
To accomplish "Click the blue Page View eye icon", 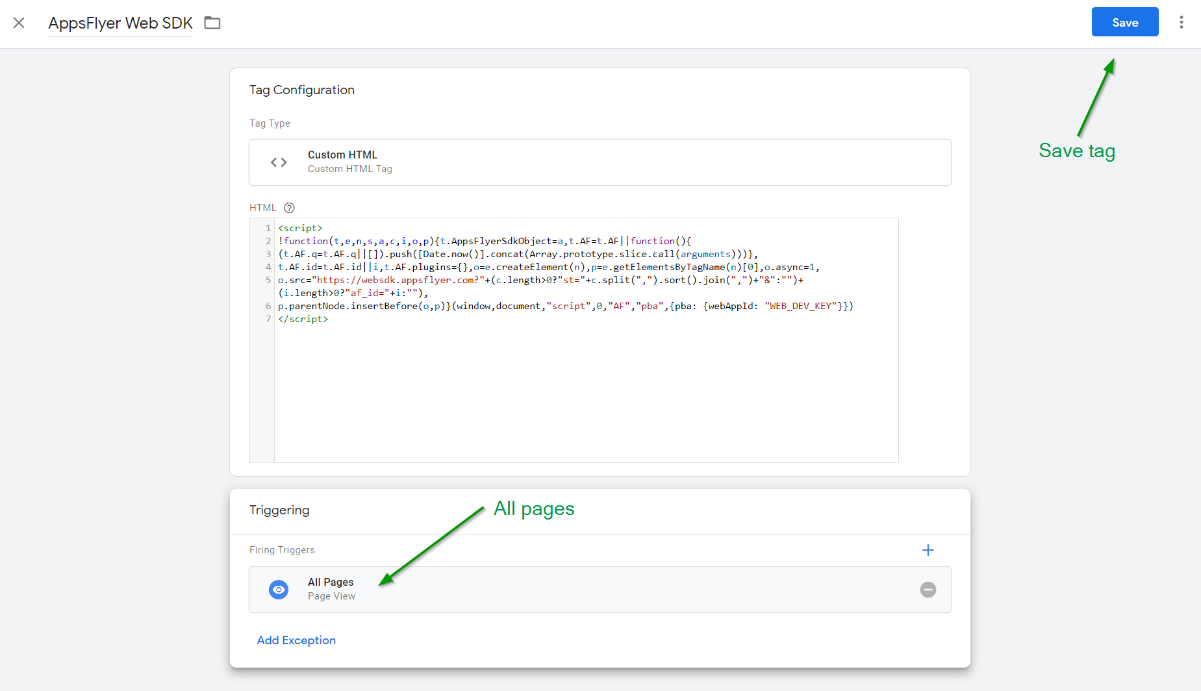I will (x=279, y=590).
